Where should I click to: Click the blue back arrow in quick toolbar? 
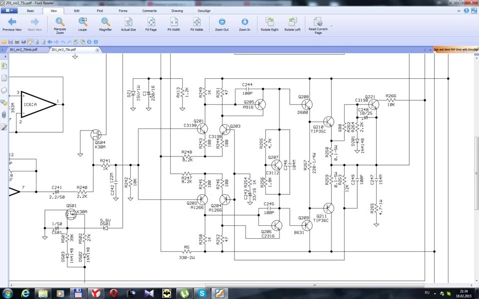(50, 42)
